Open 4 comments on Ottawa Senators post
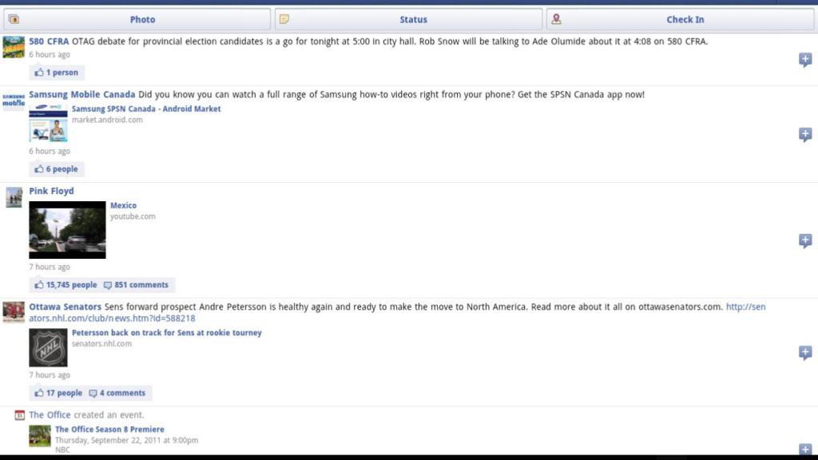The image size is (818, 460). point(117,393)
